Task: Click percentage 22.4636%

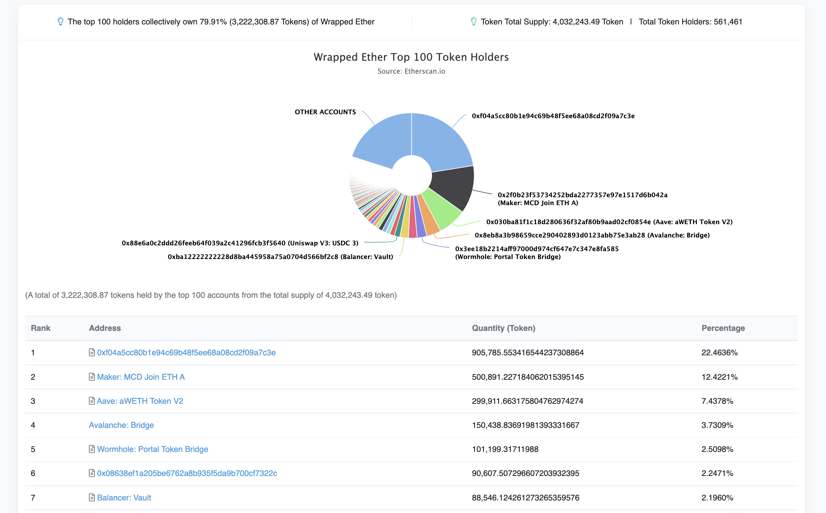Action: [x=720, y=352]
